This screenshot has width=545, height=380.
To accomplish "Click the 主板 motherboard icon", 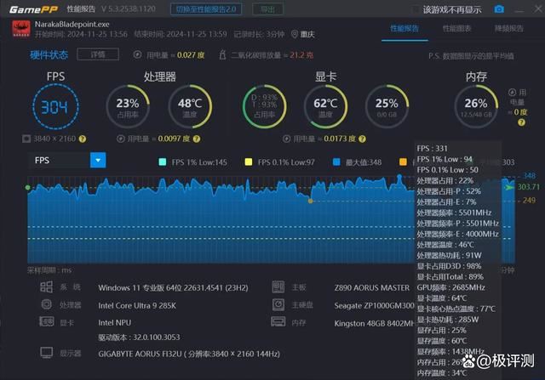I will pyautogui.click(x=278, y=286).
